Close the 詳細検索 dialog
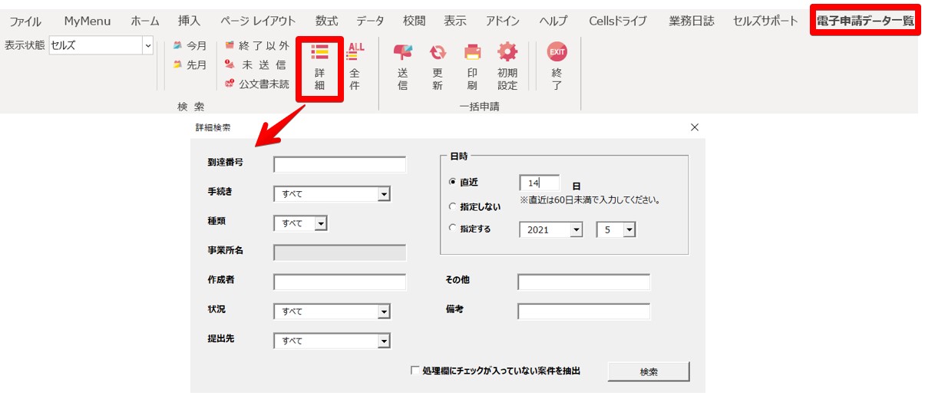The height and width of the screenshot is (399, 925). pyautogui.click(x=695, y=127)
